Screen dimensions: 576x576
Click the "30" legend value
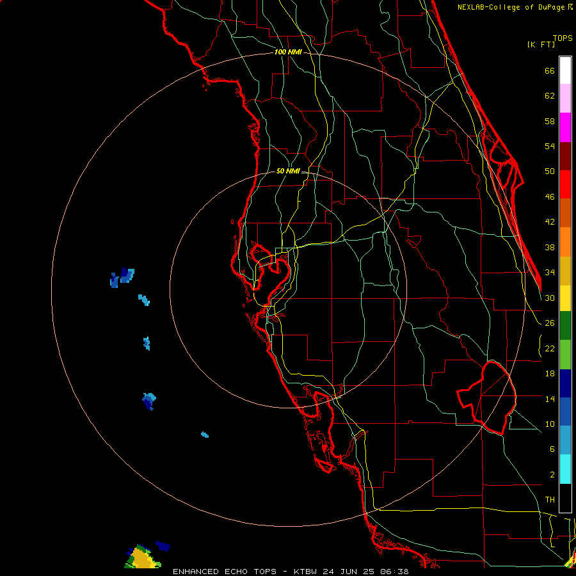click(x=550, y=298)
